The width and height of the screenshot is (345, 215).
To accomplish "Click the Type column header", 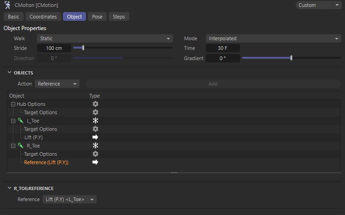I will (x=94, y=96).
